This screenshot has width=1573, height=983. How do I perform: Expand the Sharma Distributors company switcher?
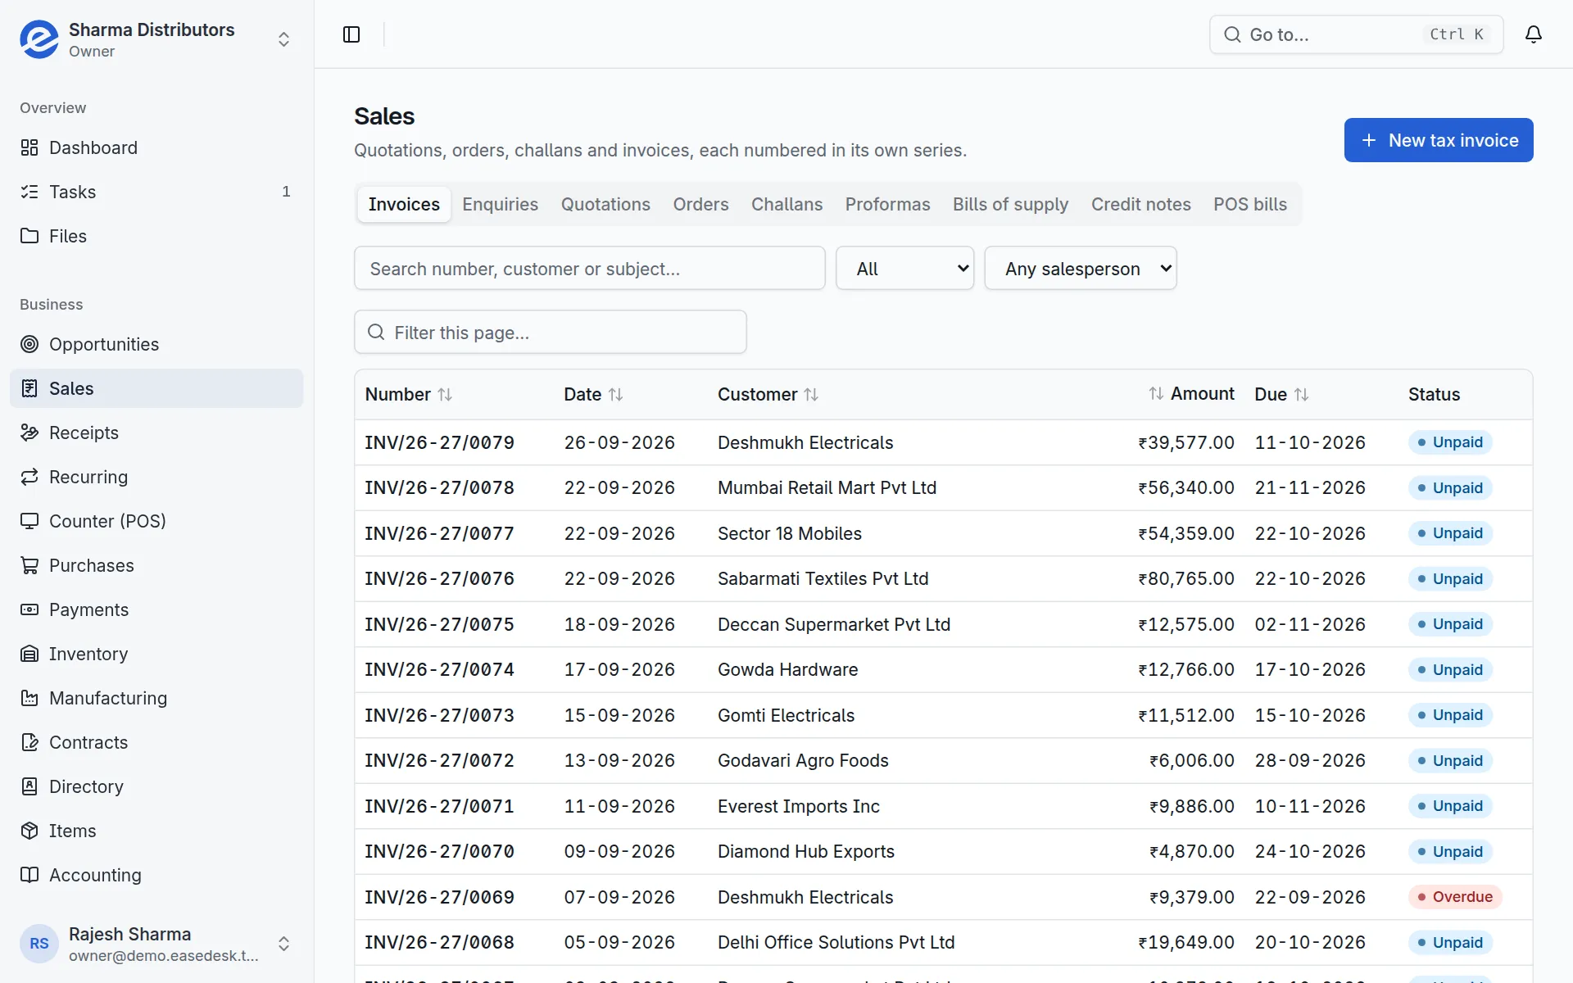pos(283,39)
